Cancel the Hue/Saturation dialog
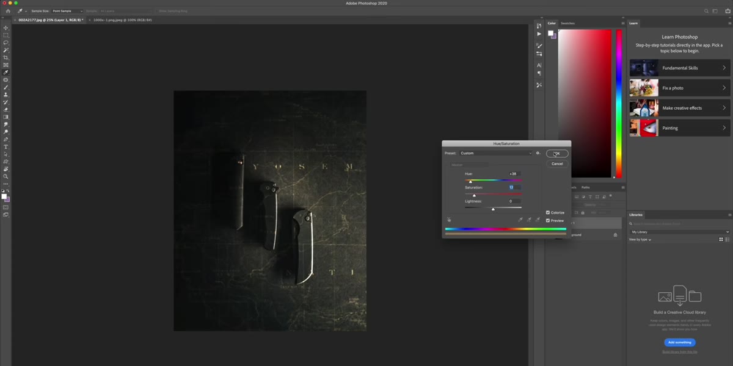Screen dimensions: 733x366 [x=557, y=163]
